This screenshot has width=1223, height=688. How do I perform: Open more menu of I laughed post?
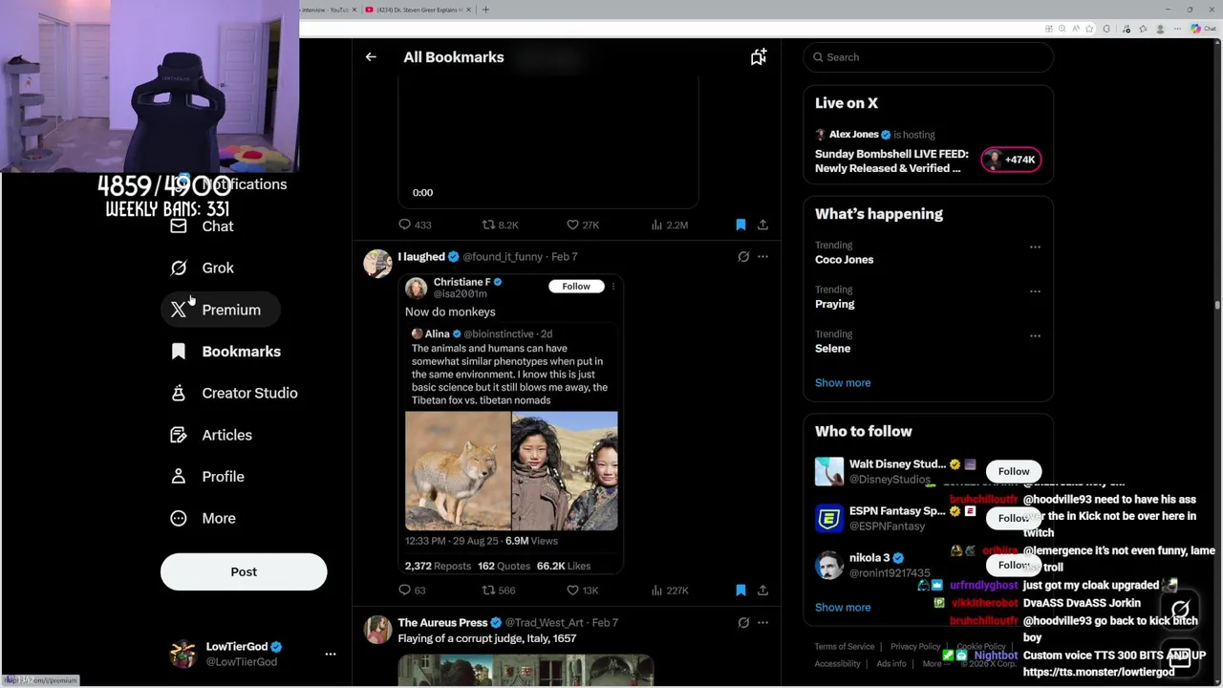(x=762, y=257)
